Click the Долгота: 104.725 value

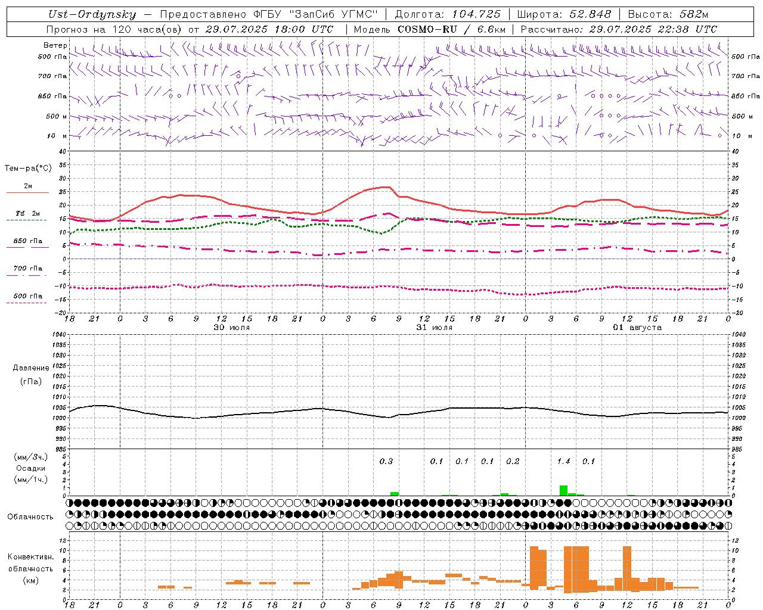448,14
